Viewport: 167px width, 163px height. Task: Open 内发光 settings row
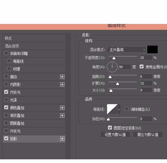[x=34, y=92]
